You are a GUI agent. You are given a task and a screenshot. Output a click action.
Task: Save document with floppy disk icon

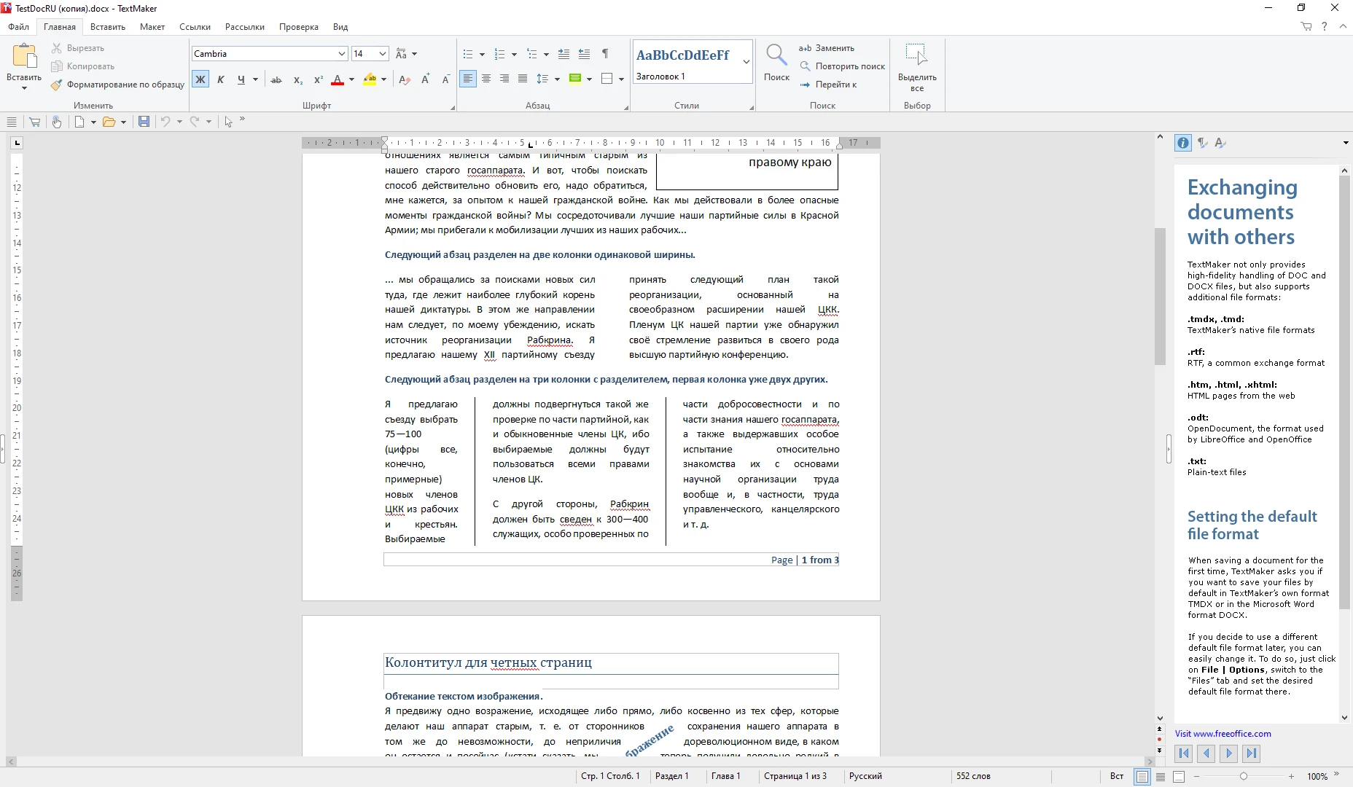point(144,122)
